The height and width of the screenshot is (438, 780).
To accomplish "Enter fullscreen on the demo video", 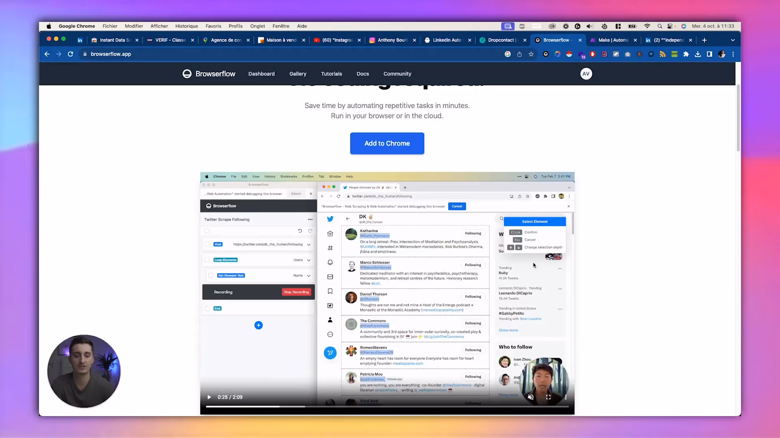I will pyautogui.click(x=548, y=397).
